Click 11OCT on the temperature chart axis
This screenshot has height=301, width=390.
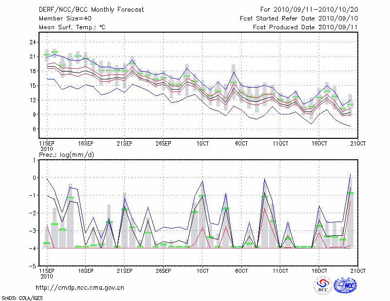[x=280, y=144]
